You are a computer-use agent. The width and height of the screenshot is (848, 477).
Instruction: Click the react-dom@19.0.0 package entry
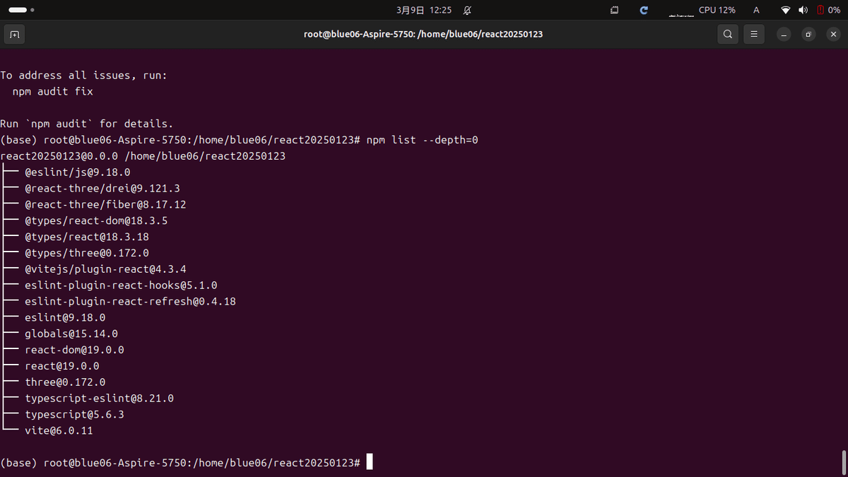(x=74, y=349)
